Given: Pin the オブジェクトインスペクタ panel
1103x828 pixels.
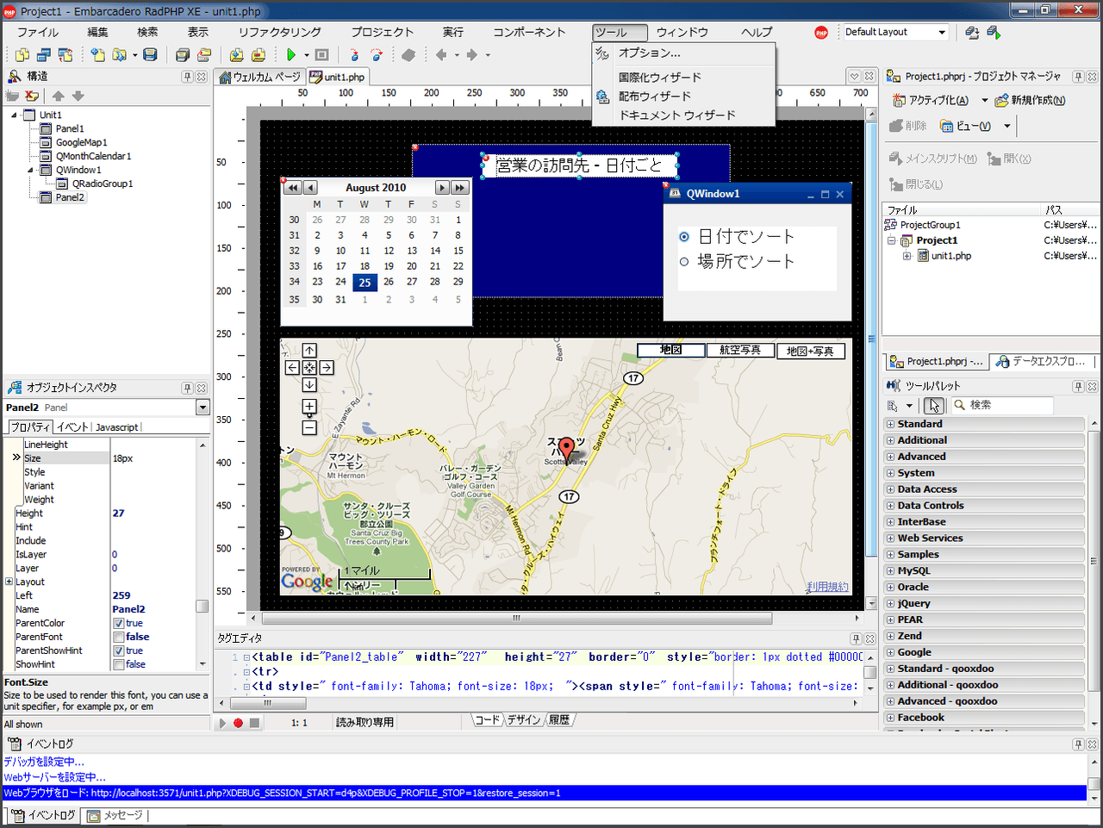Looking at the screenshot, I should (x=187, y=389).
